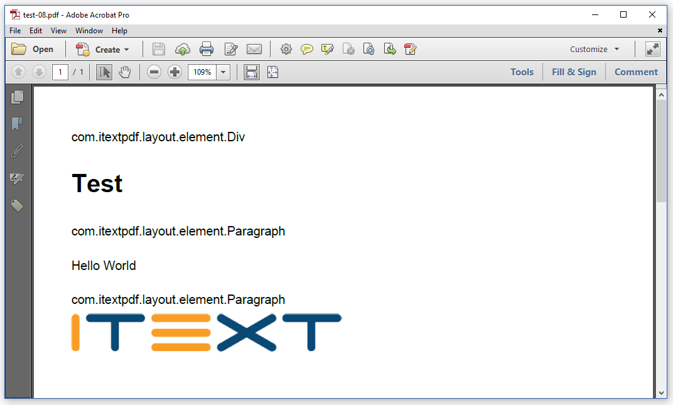Add a sticky note comment
Screen dimensions: 673x405
point(307,50)
